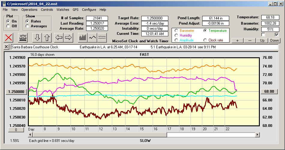Click the Instability value box
Viewport: 285px width, 150px height.
pyautogui.click(x=155, y=28)
